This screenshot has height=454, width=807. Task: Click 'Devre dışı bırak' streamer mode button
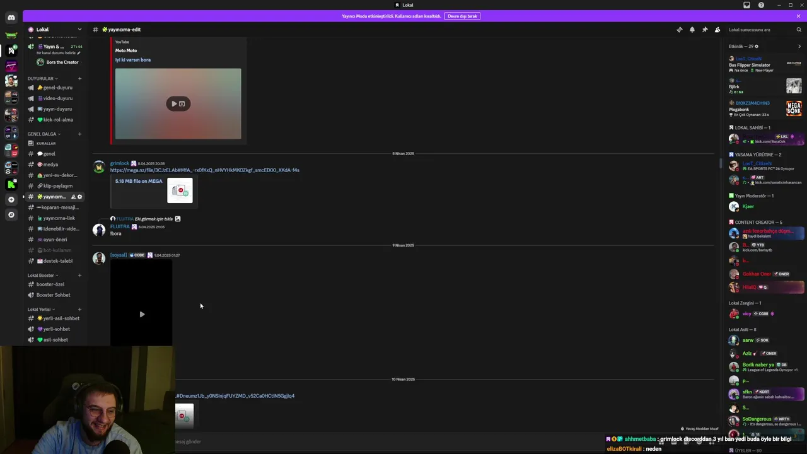pyautogui.click(x=462, y=16)
